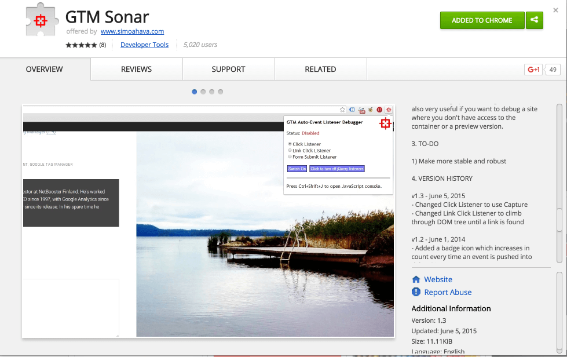Select the Form Submit Listener radio option
Screen dimensions: 567x357
tap(290, 156)
